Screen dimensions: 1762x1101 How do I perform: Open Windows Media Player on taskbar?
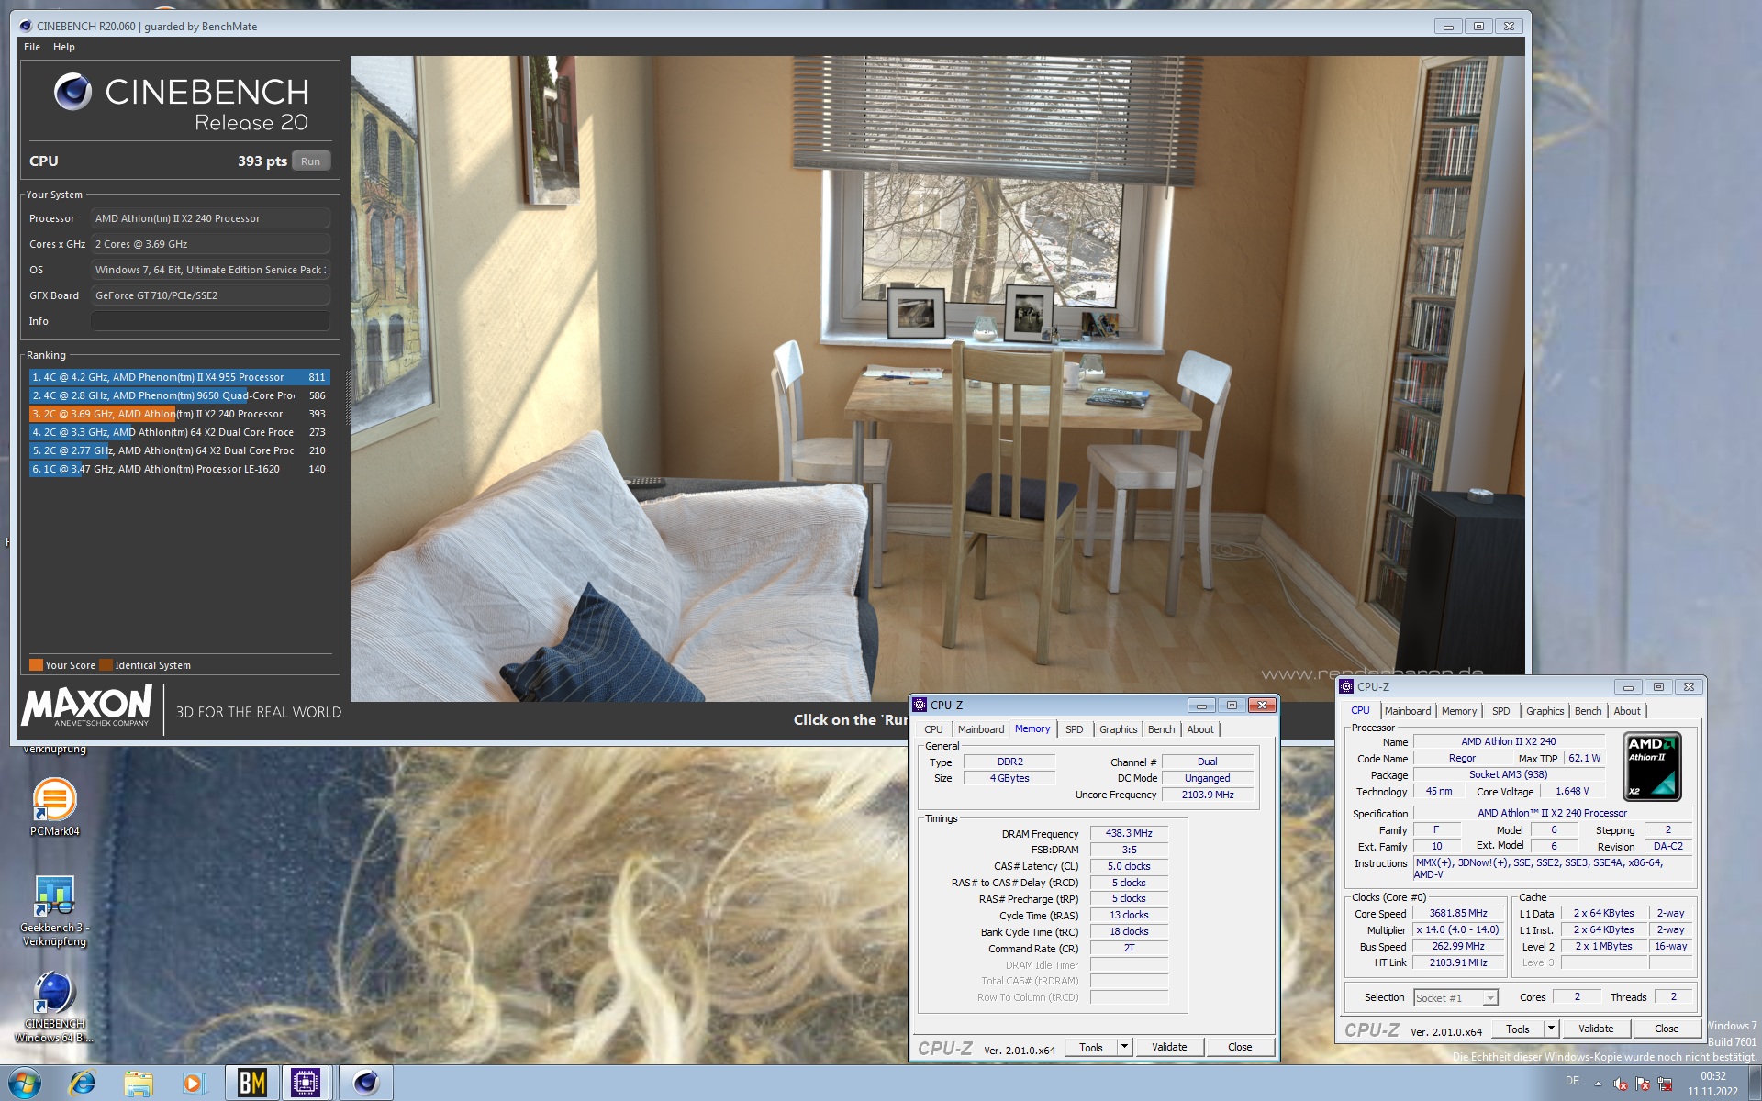(193, 1083)
